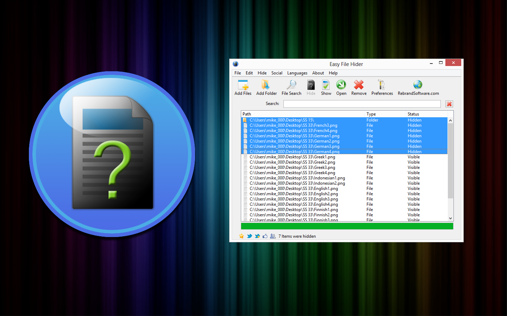Click inside the Search text field
This screenshot has height=316, width=507.
362,104
